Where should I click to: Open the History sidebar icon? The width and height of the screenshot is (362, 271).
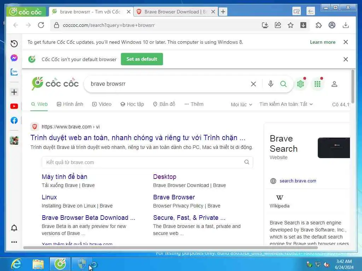click(x=14, y=43)
